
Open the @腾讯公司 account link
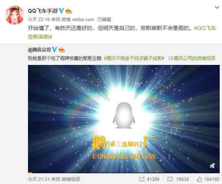tap(39, 50)
